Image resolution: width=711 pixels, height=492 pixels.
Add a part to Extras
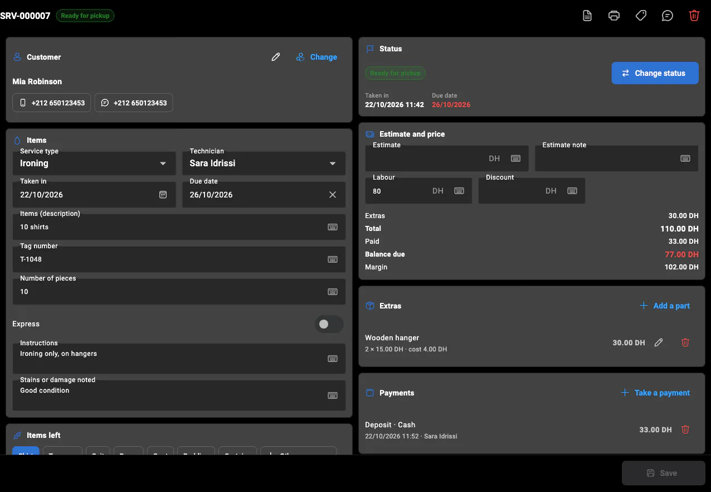(x=665, y=306)
